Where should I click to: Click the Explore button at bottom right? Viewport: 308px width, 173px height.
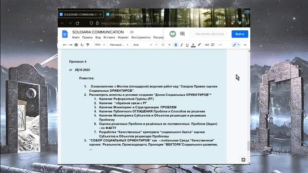click(243, 160)
